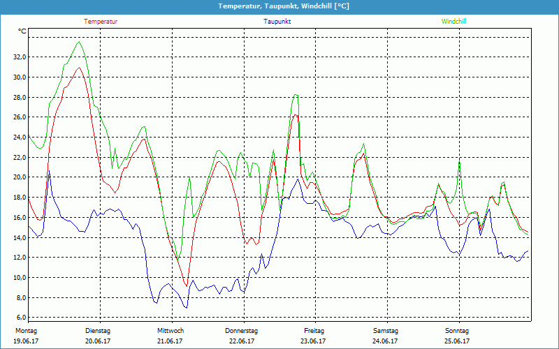Viewport: 559px width, 349px height.
Task: Click the 32,0 y-axis value
Action: pos(19,57)
